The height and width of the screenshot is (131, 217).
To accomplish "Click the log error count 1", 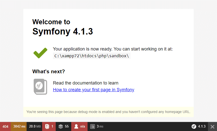I will coord(52,126).
